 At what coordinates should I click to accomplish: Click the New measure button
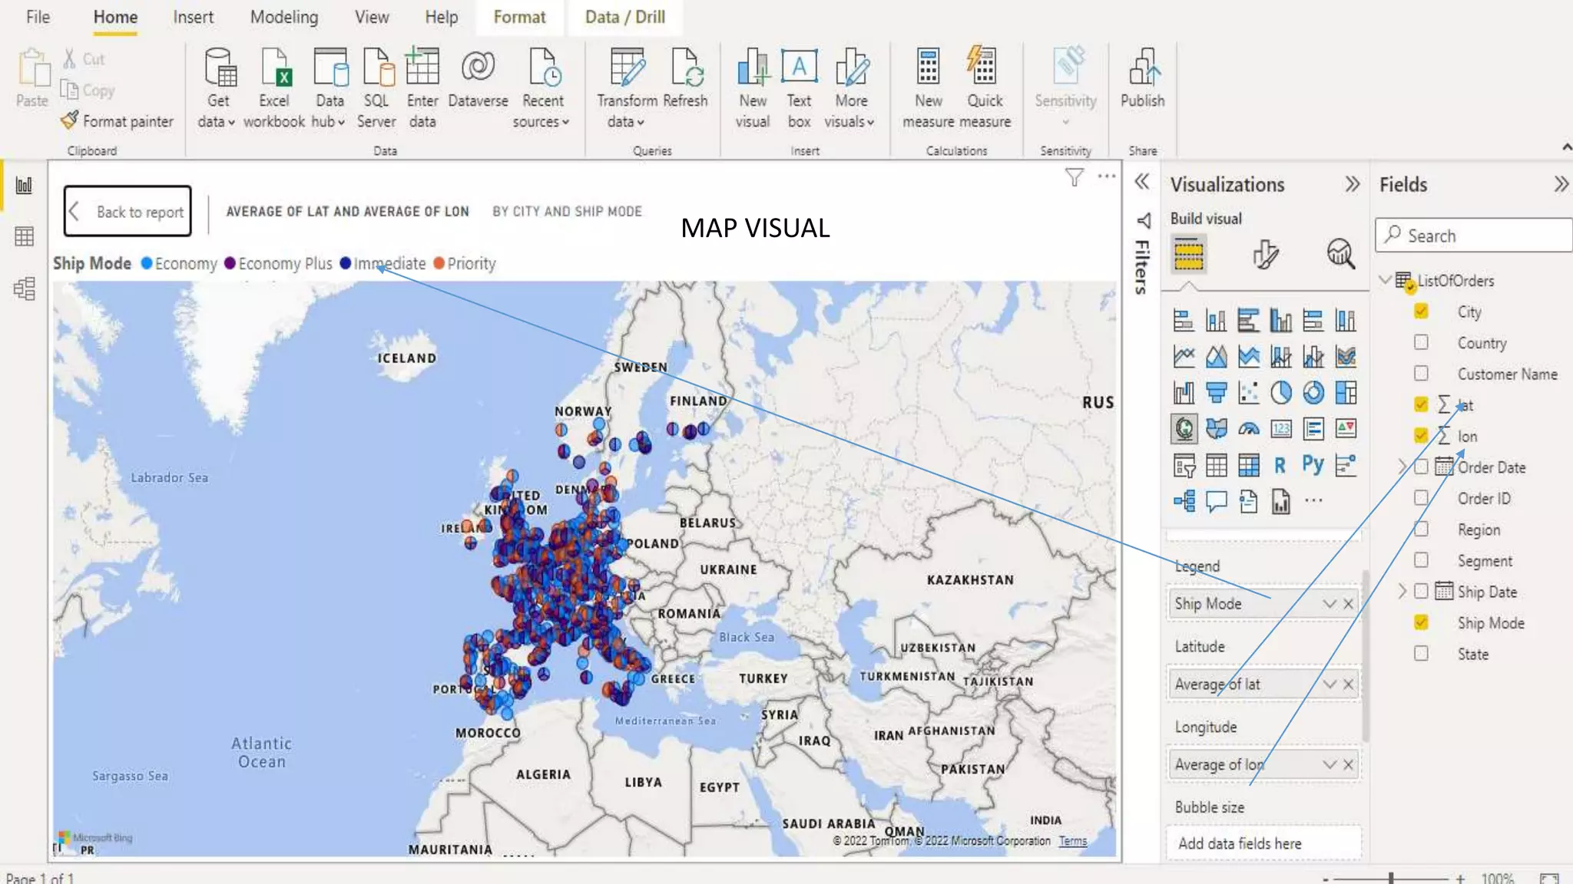click(x=928, y=87)
